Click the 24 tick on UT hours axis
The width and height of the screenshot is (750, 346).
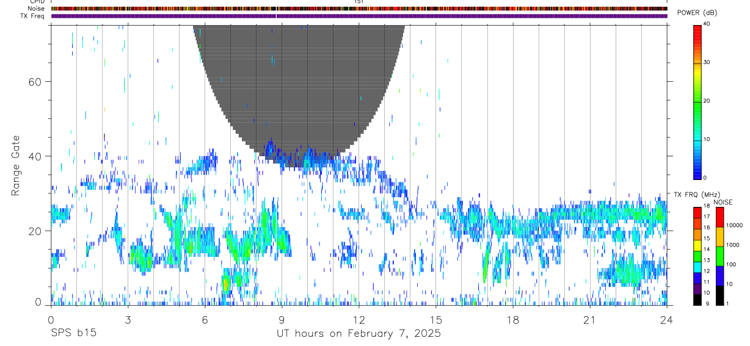click(666, 320)
